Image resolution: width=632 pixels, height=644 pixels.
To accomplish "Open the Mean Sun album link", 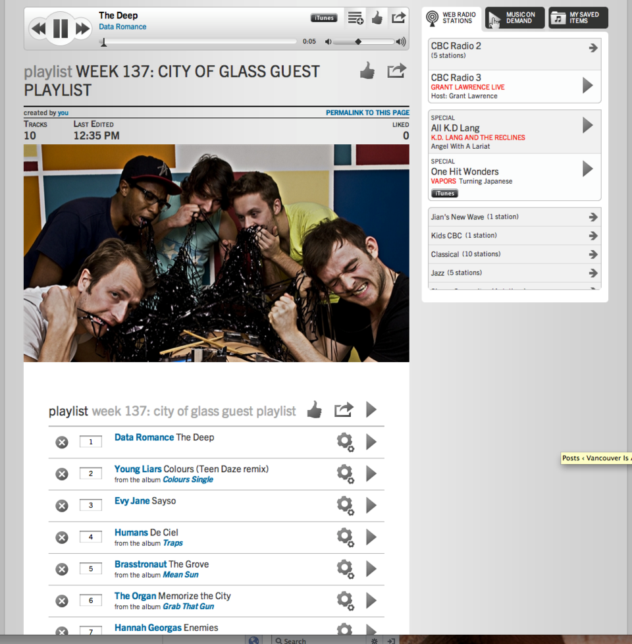I will [x=180, y=575].
